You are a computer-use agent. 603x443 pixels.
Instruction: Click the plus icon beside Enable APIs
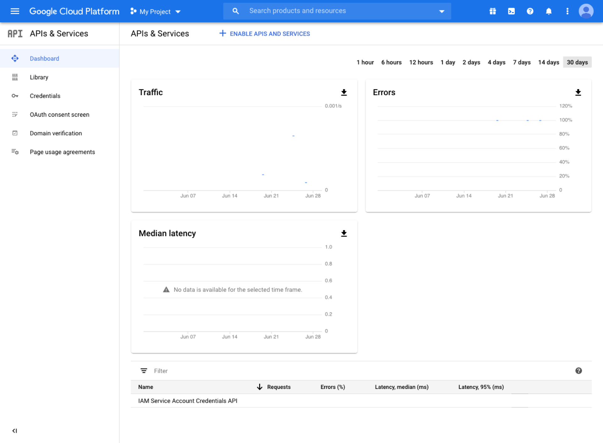[222, 33]
